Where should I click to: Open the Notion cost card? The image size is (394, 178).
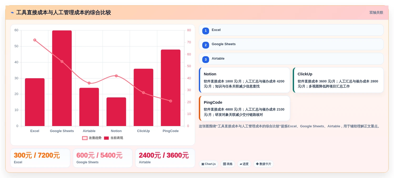coord(244,80)
